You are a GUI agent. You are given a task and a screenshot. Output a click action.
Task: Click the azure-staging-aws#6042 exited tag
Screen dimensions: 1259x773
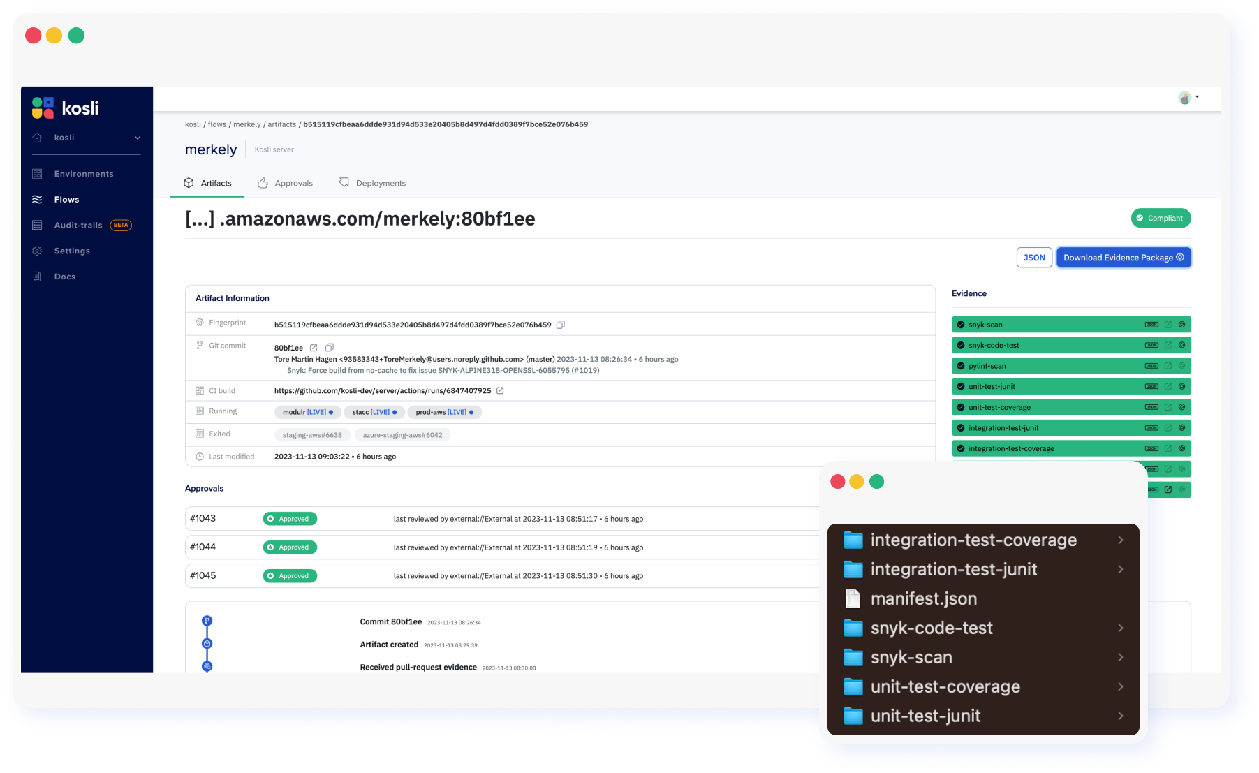(x=402, y=435)
